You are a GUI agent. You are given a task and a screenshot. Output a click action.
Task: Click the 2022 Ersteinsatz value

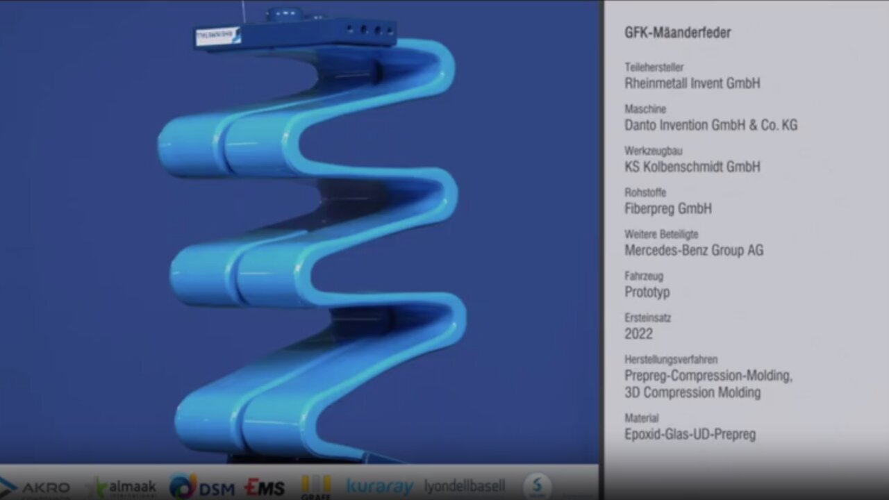click(638, 333)
